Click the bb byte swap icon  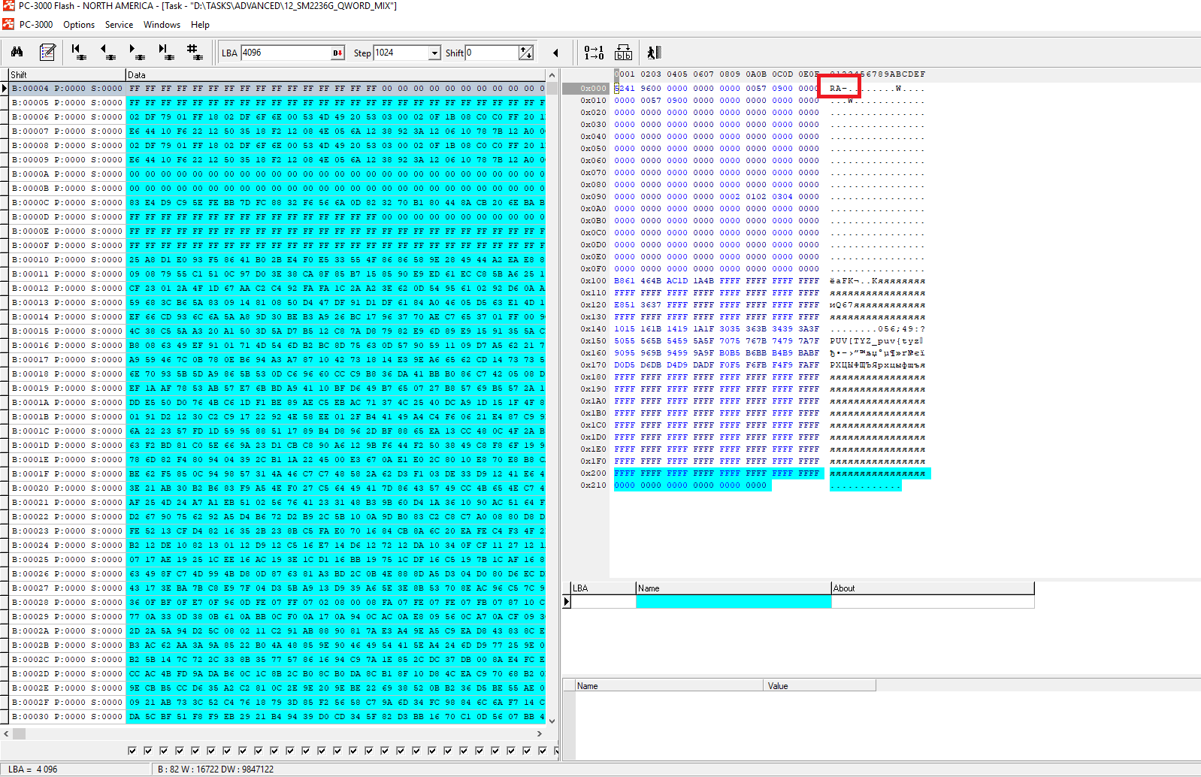click(623, 52)
